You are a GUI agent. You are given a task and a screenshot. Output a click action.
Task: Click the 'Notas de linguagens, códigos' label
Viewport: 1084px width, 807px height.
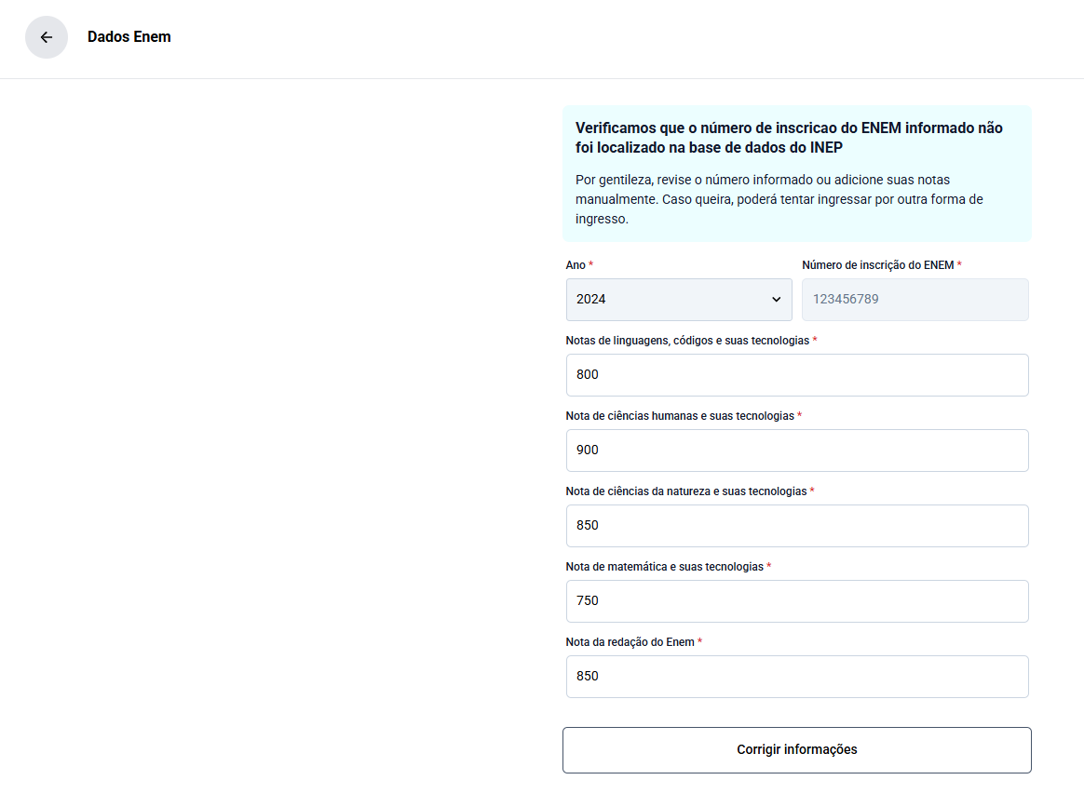pyautogui.click(x=691, y=341)
